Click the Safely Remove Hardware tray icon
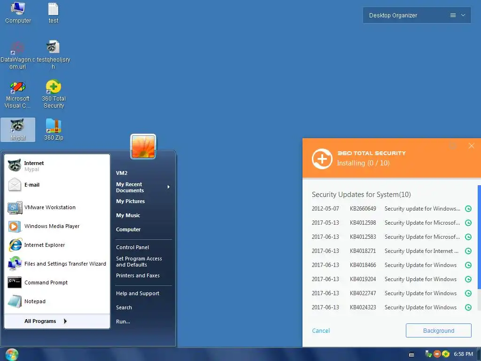This screenshot has height=361, width=481. 428,354
